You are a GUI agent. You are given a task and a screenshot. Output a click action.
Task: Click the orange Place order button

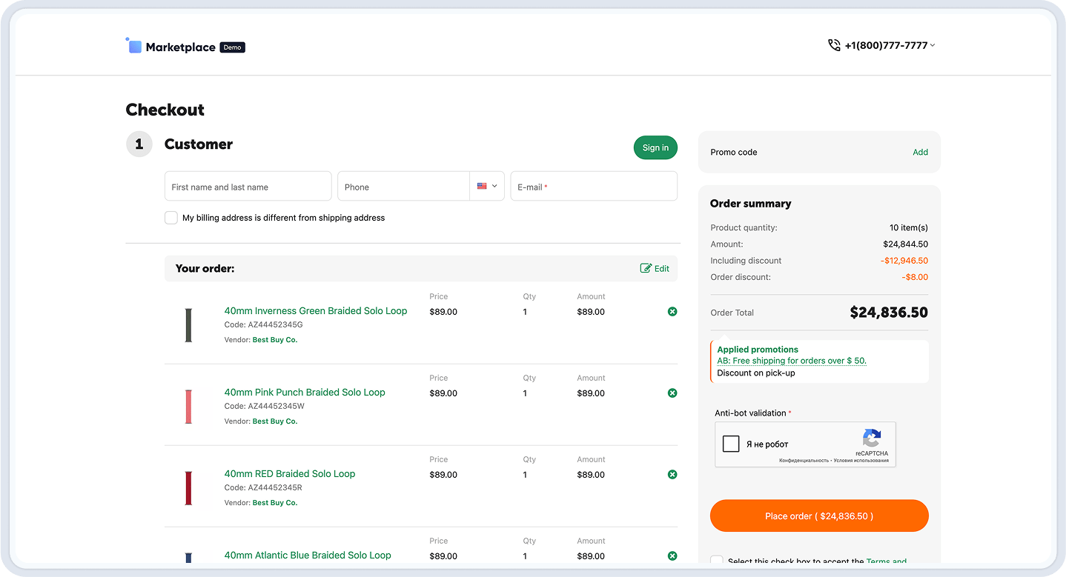[818, 516]
